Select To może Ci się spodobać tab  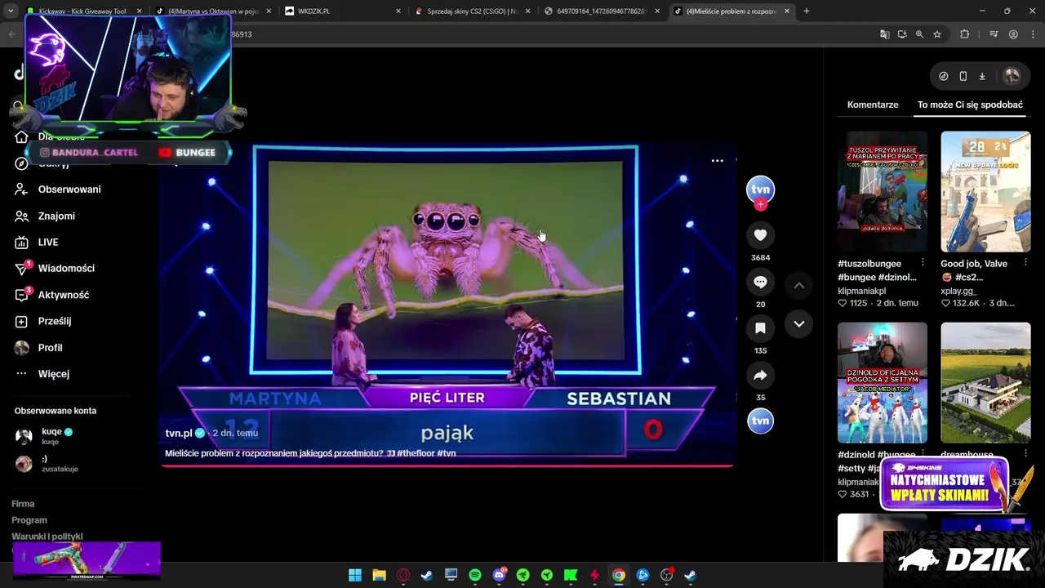pyautogui.click(x=970, y=105)
